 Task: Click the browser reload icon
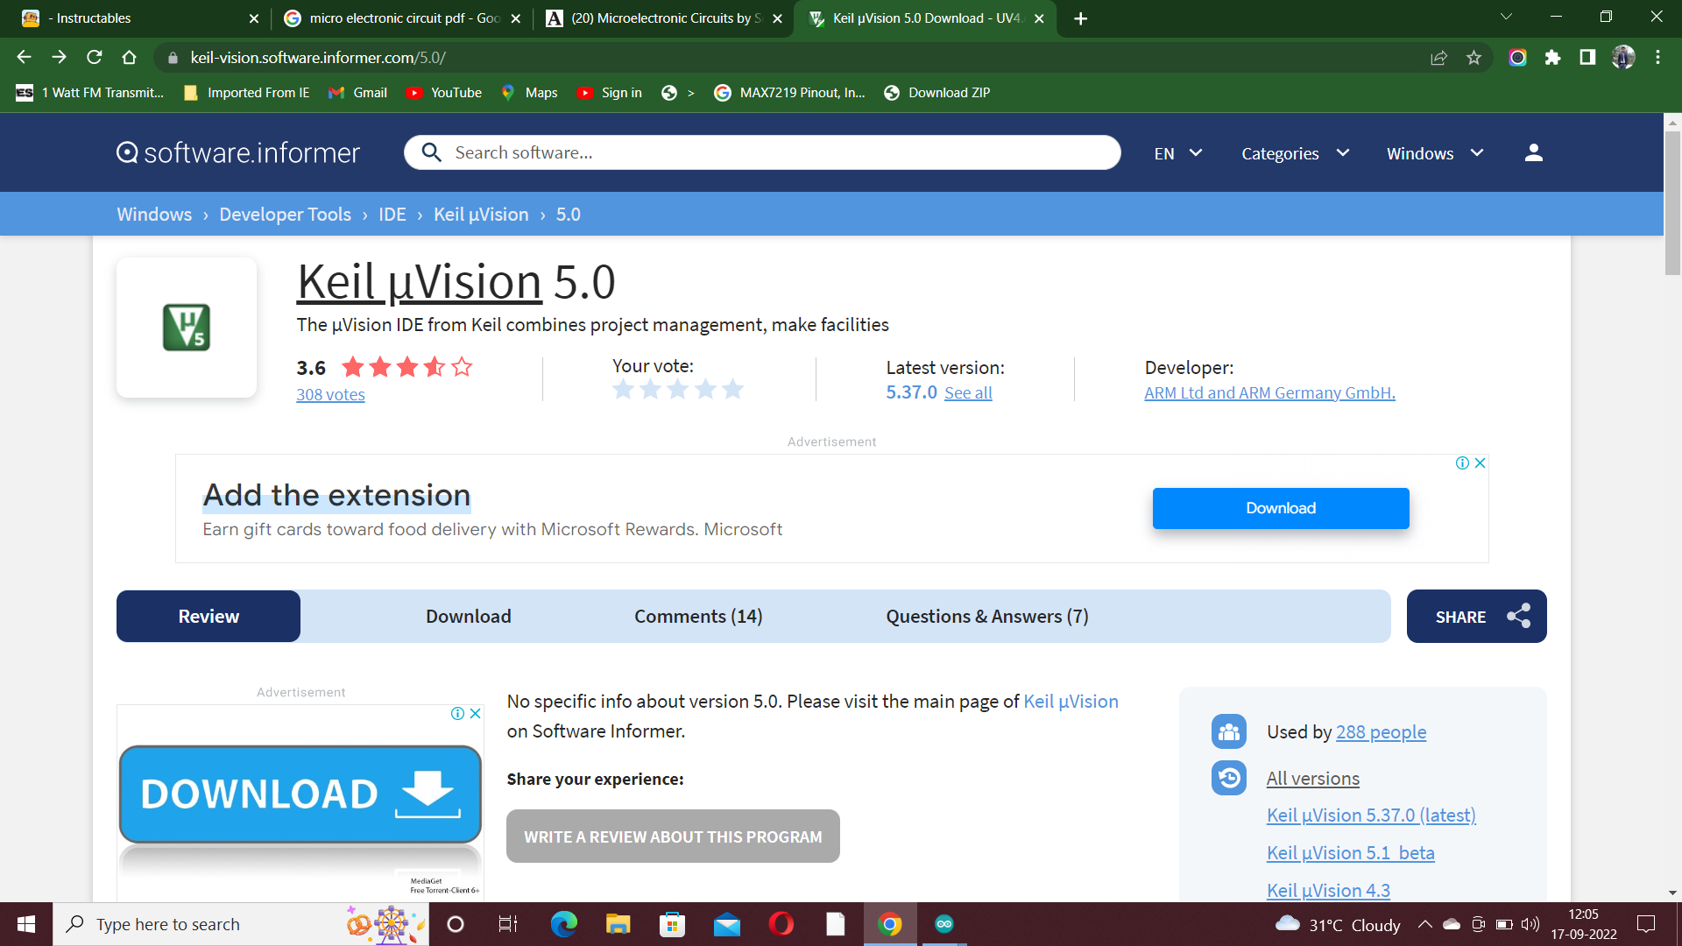[x=95, y=58]
